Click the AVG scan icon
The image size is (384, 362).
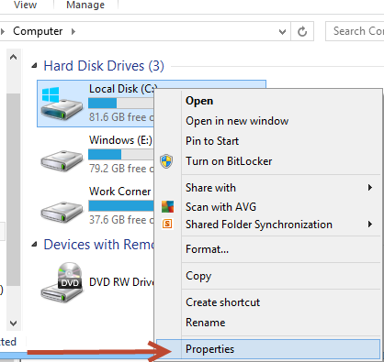[x=167, y=207]
